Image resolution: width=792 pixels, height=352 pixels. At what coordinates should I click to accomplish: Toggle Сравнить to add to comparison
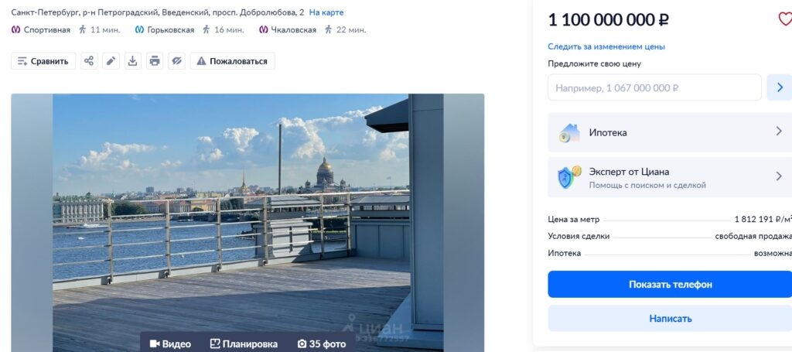point(43,61)
